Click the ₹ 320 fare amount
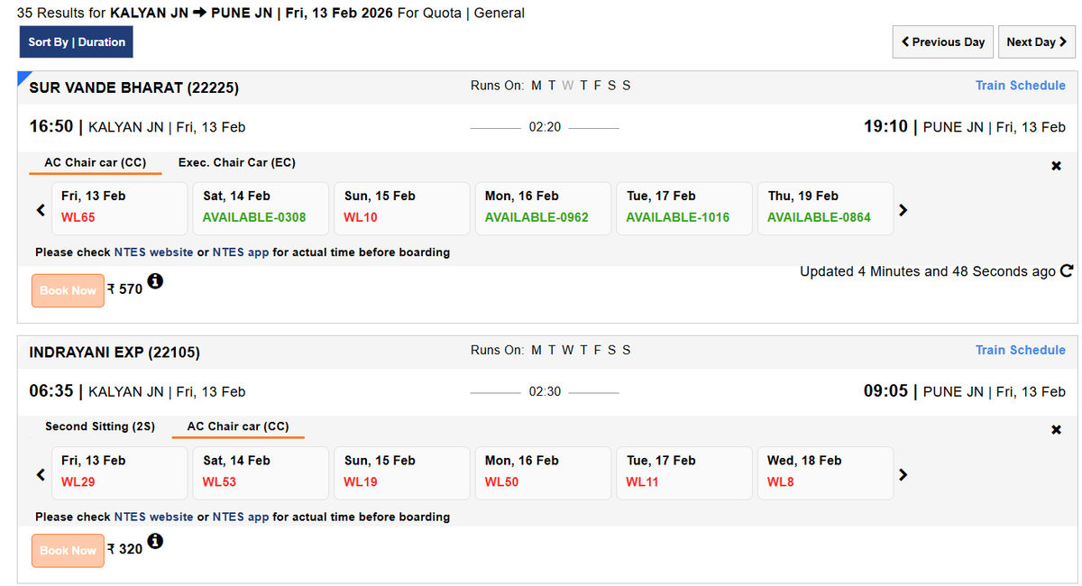The image size is (1082, 586). coord(124,549)
